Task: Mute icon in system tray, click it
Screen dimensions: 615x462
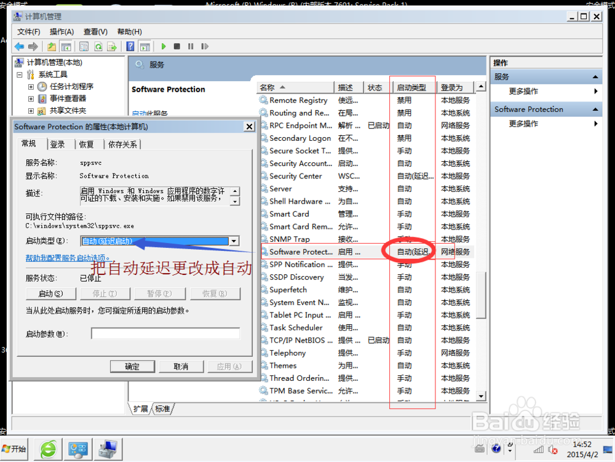Action: [x=552, y=449]
